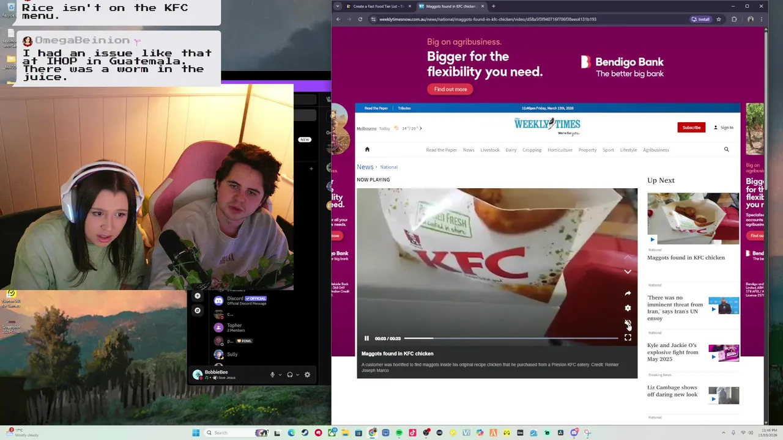Go to the Property section
783x440 pixels.
point(587,150)
